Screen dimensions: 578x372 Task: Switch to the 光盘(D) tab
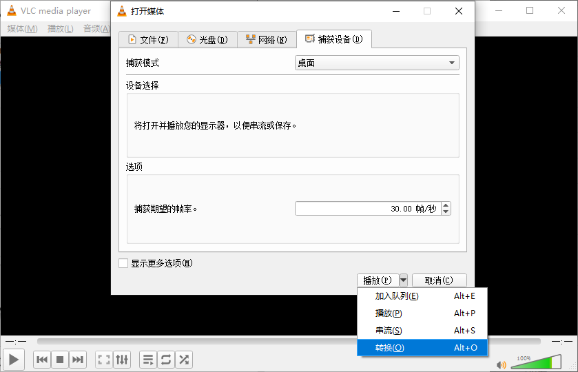tap(207, 39)
